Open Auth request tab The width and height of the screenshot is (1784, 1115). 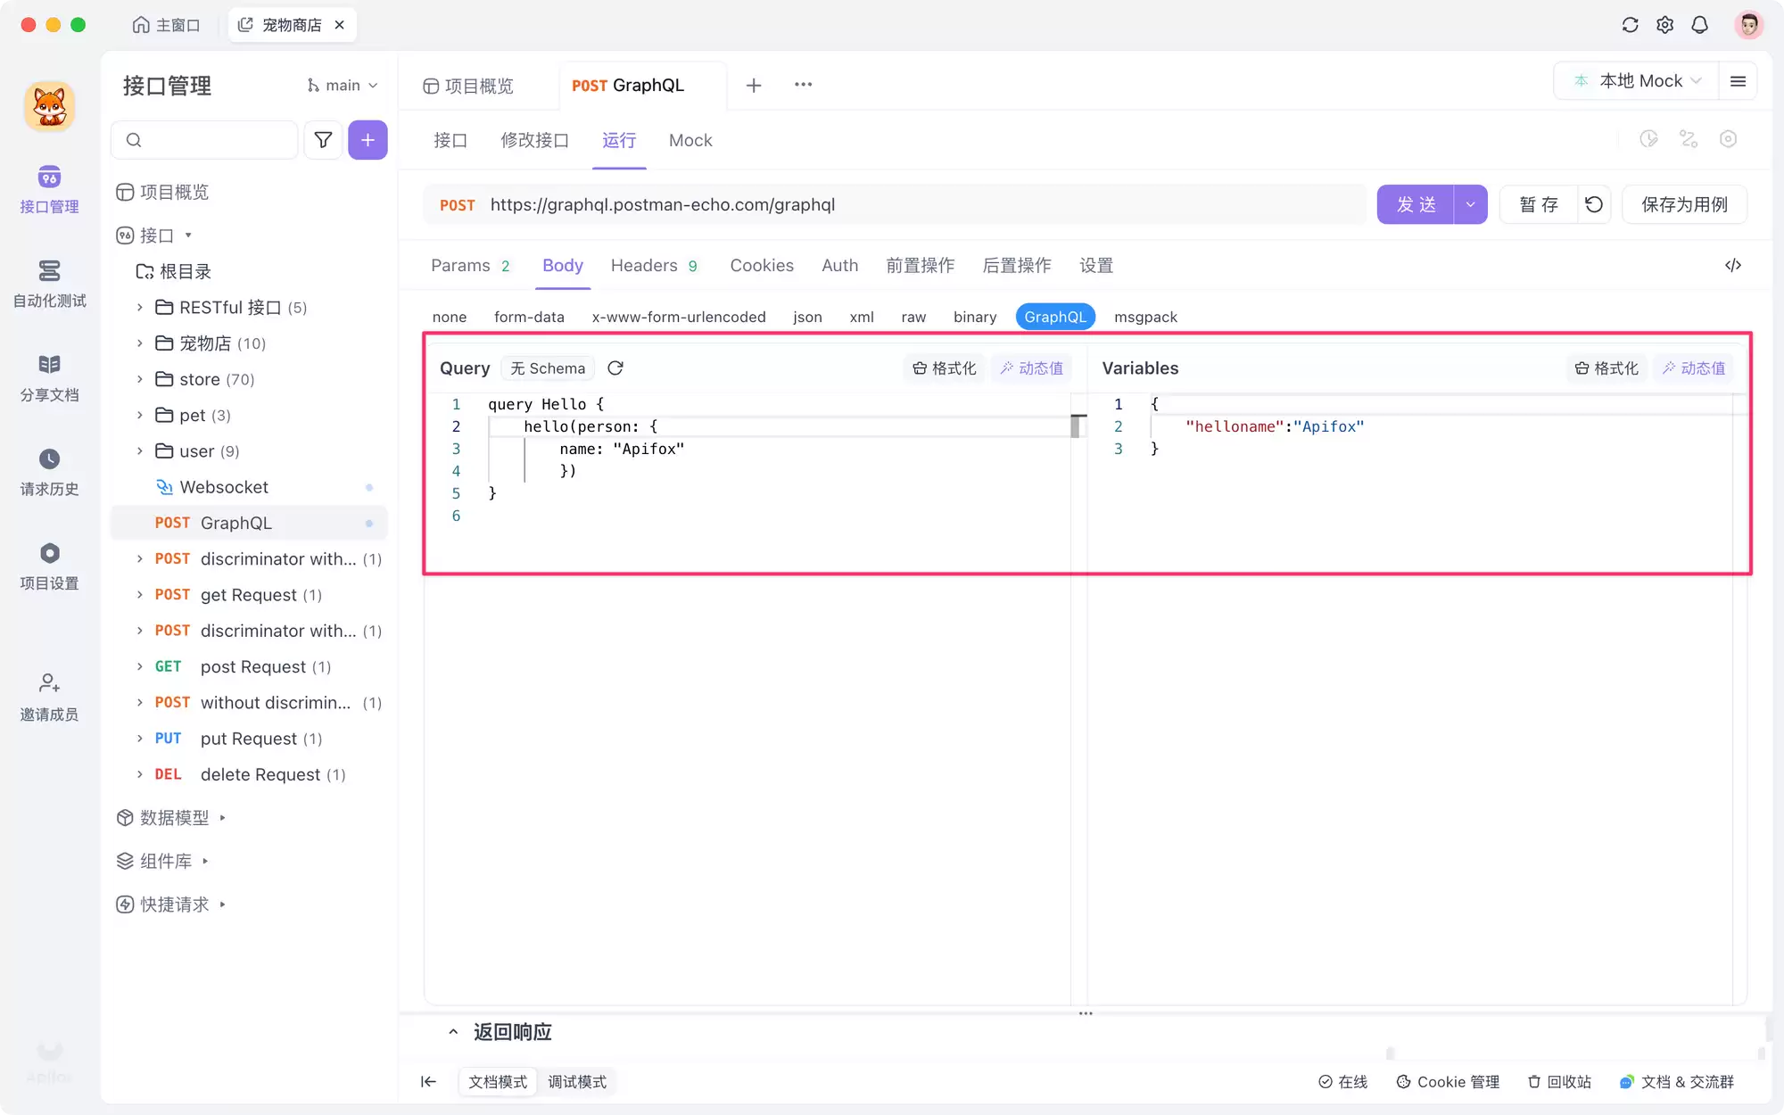pos(839,265)
